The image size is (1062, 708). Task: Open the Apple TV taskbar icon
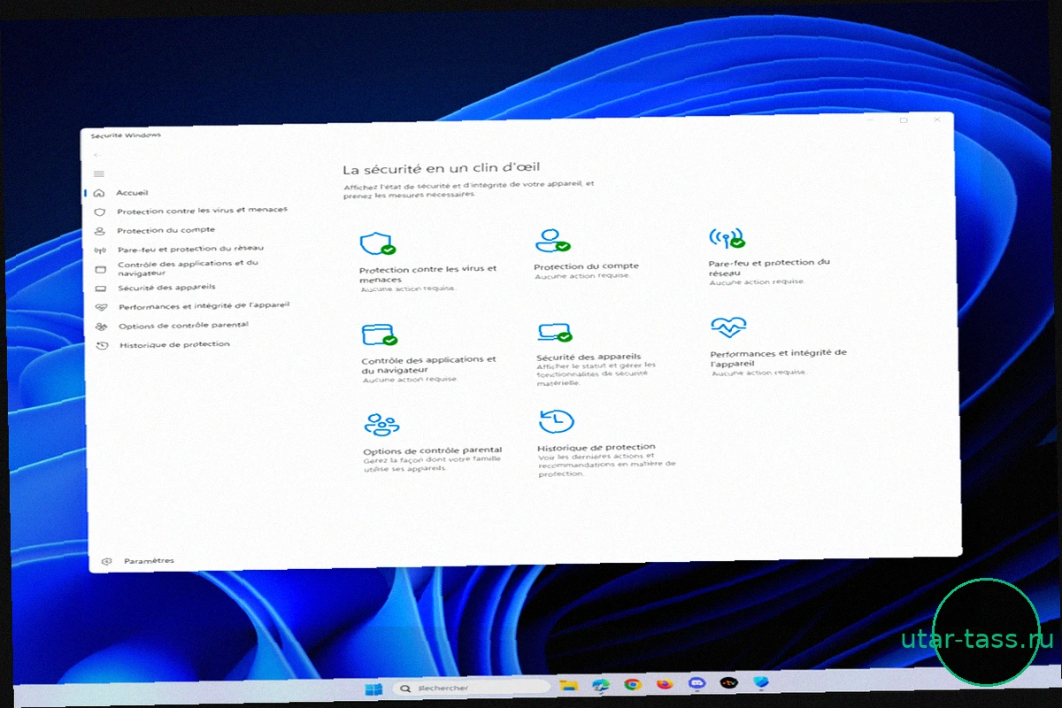(728, 682)
